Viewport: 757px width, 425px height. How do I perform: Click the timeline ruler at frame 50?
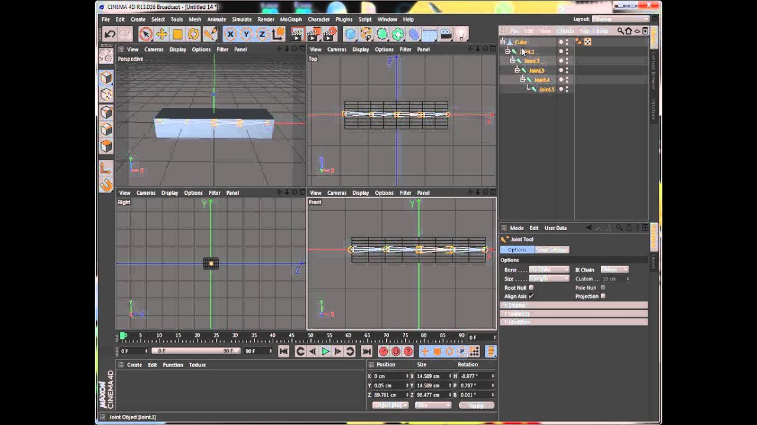point(310,336)
